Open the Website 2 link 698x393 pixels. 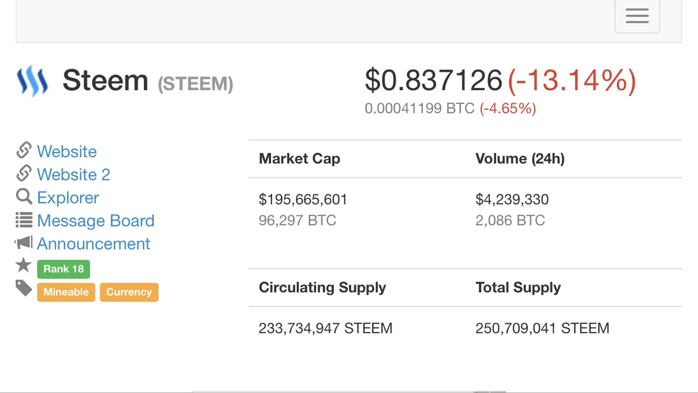(x=74, y=174)
